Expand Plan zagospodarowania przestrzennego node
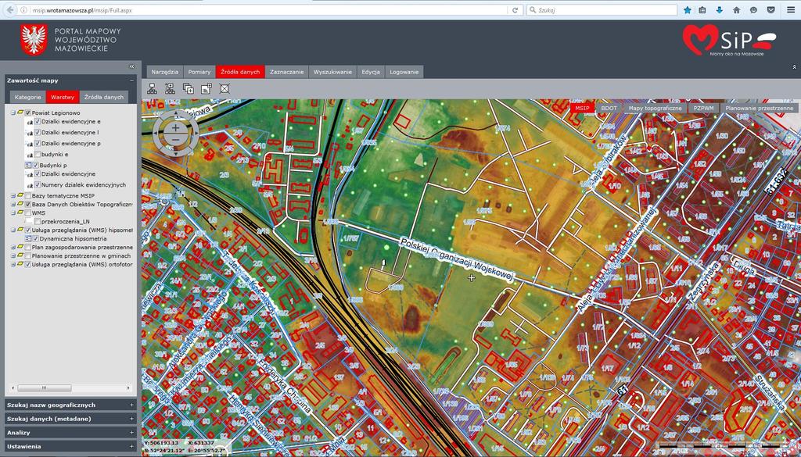 tap(13, 247)
